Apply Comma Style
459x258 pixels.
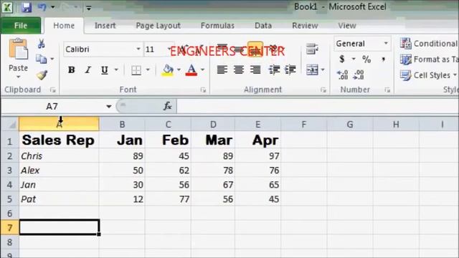coord(383,59)
